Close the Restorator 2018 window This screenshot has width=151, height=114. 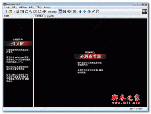pos(145,4)
